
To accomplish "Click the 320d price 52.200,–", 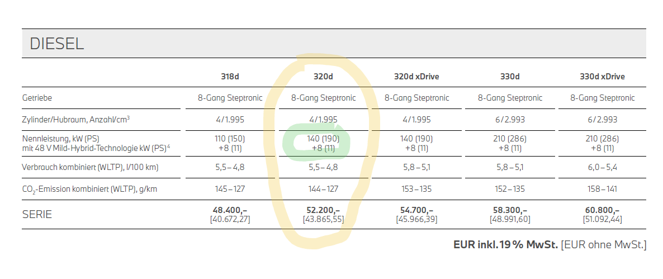I will coord(324,210).
